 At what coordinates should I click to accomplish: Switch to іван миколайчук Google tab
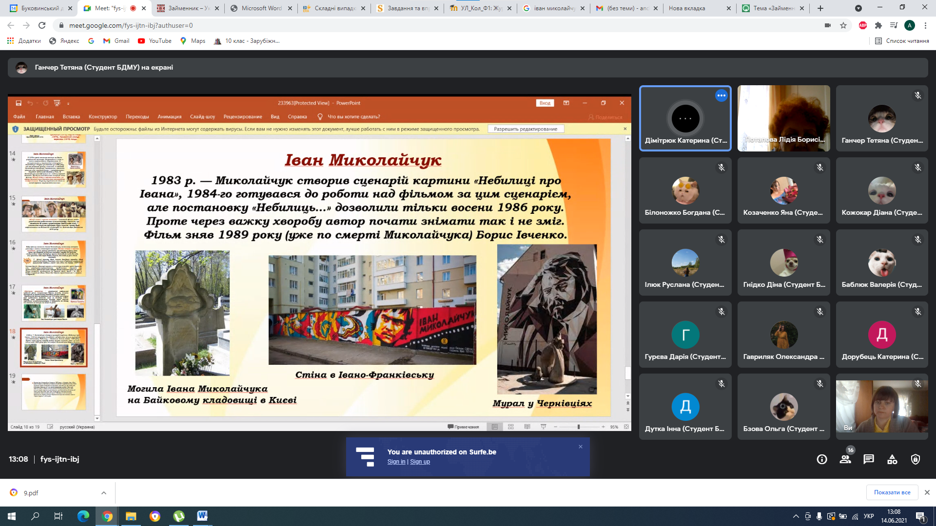553,8
